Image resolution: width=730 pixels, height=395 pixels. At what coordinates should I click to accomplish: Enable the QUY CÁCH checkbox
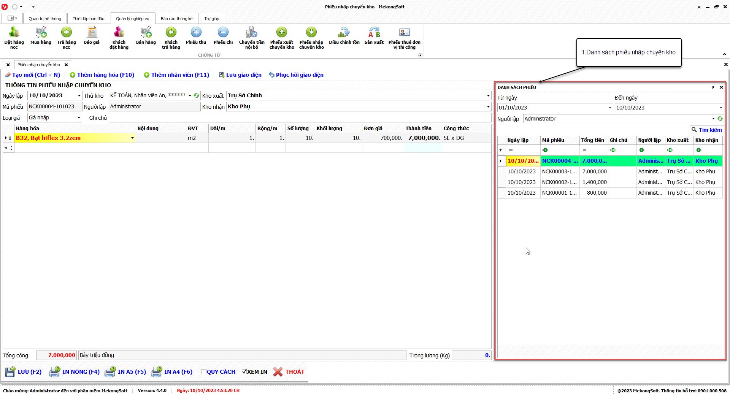coord(204,372)
